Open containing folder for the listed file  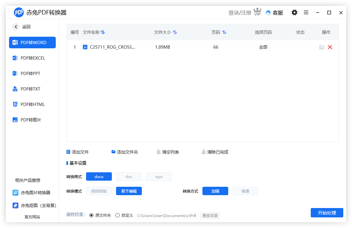[321, 47]
